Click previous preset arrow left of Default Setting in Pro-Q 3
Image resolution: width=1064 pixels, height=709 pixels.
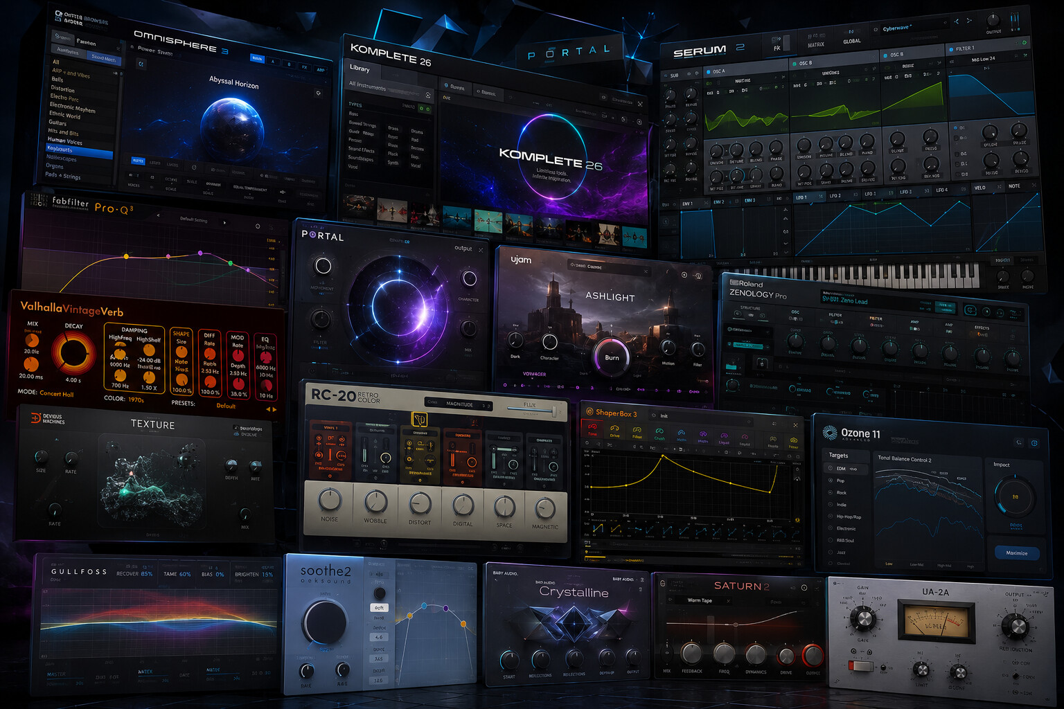(159, 216)
